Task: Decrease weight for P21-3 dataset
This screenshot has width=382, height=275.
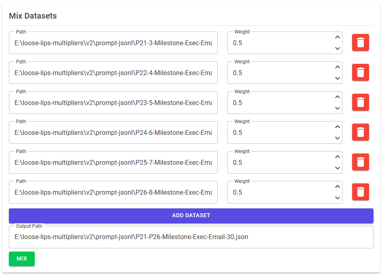Action: (x=338, y=48)
